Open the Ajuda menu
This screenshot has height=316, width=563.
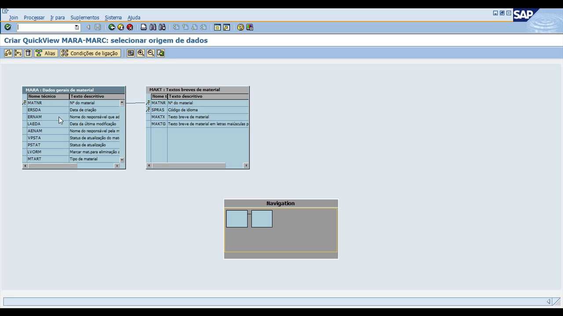134,18
